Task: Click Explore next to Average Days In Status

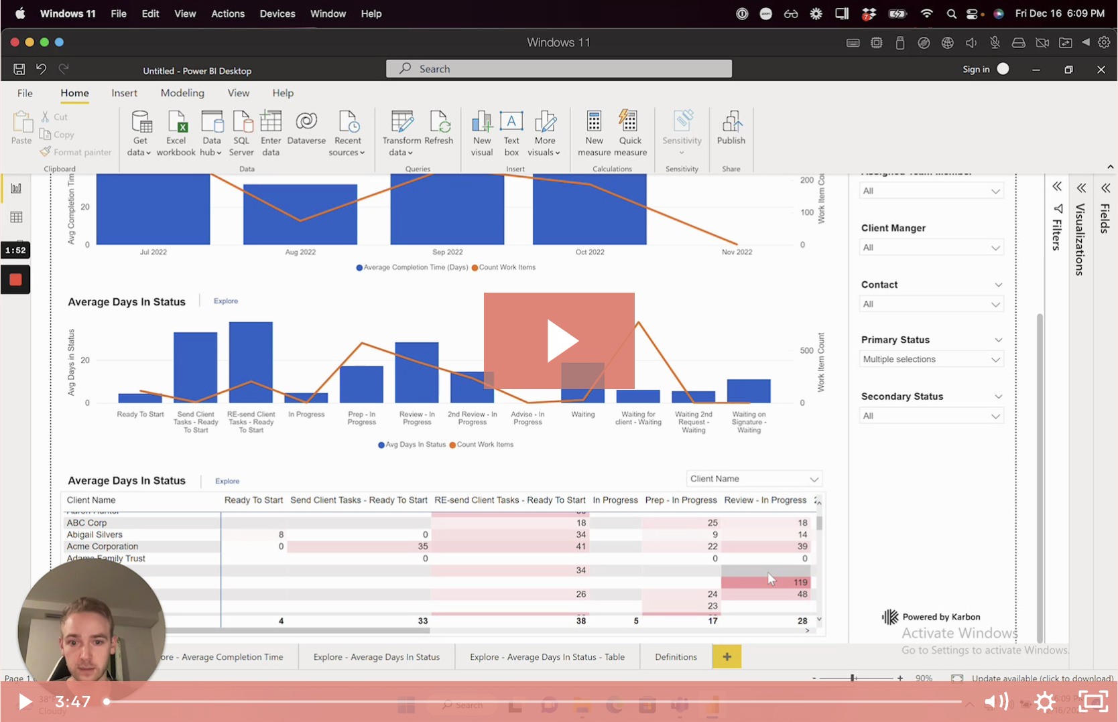Action: pos(225,301)
